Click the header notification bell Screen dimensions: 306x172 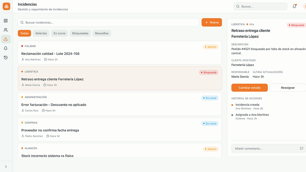pyautogui.click(x=294, y=6)
